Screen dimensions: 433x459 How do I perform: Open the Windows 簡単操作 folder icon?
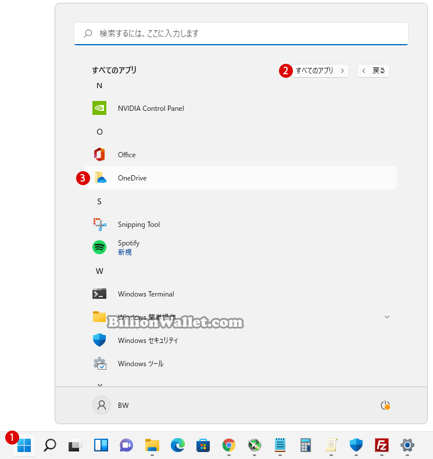pyautogui.click(x=99, y=317)
